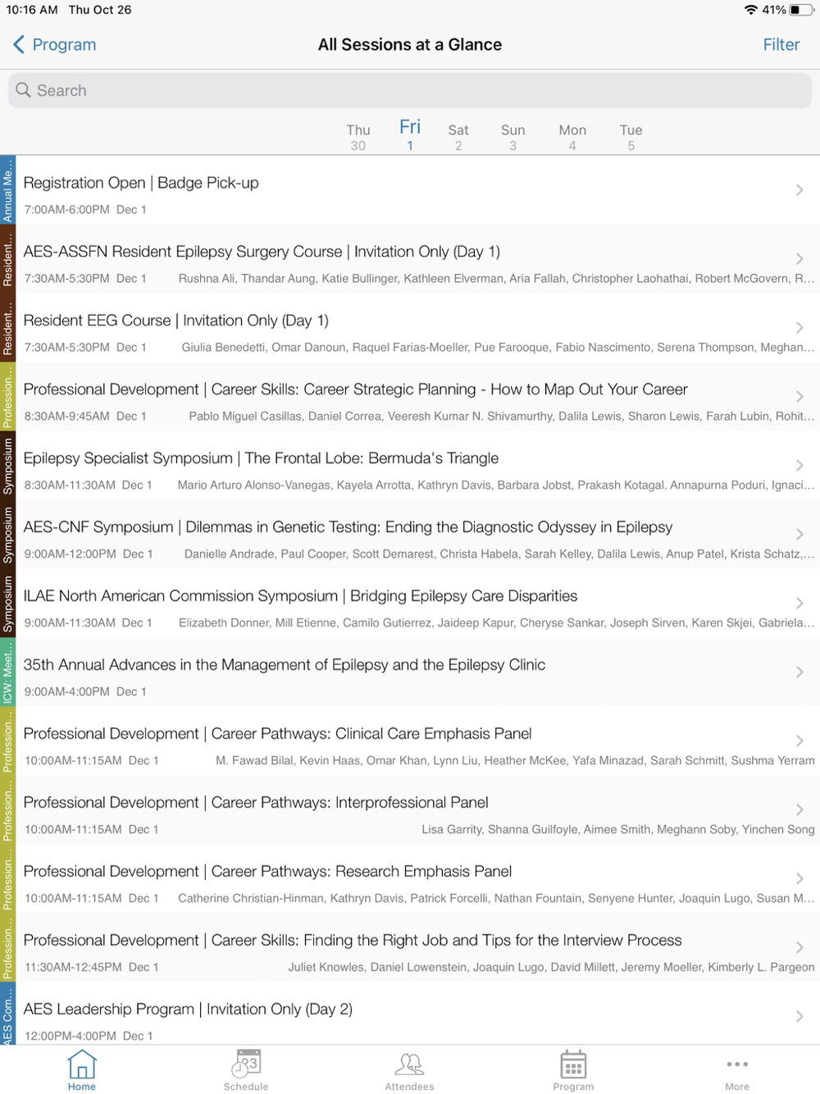Open 35th Annual Advances session chevron
This screenshot has width=820, height=1094.
799,672
